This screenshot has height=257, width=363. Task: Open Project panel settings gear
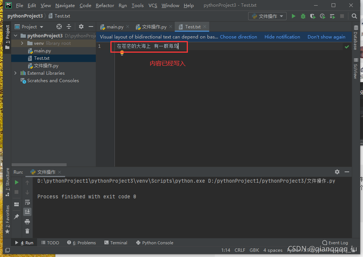(81, 27)
